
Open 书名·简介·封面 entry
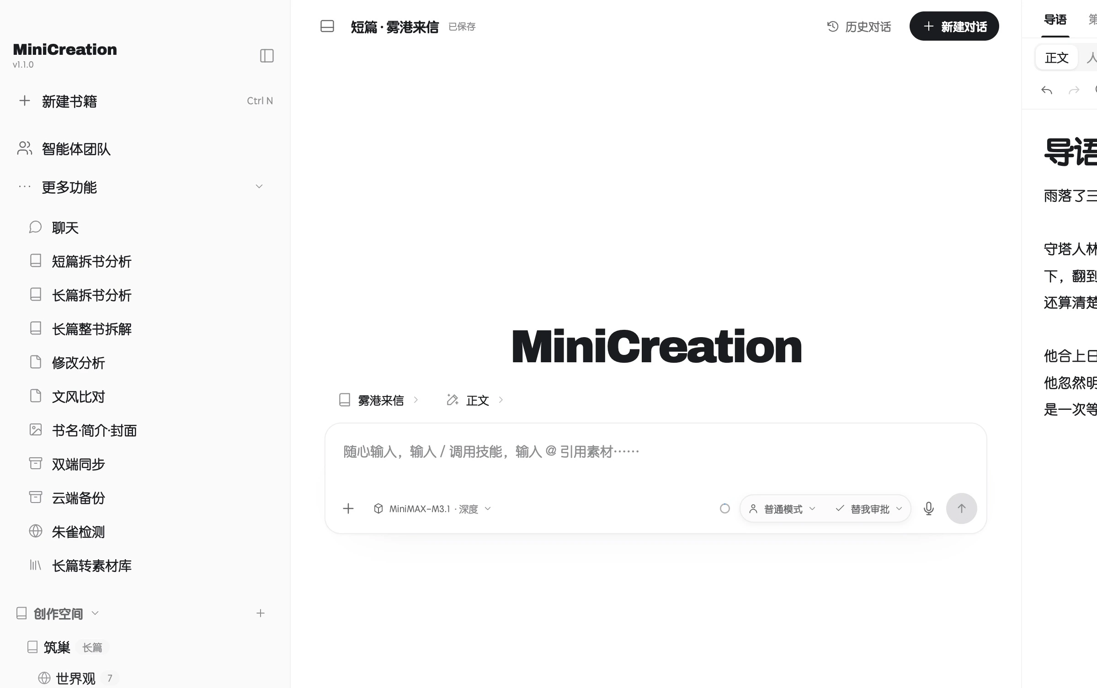[x=94, y=430]
